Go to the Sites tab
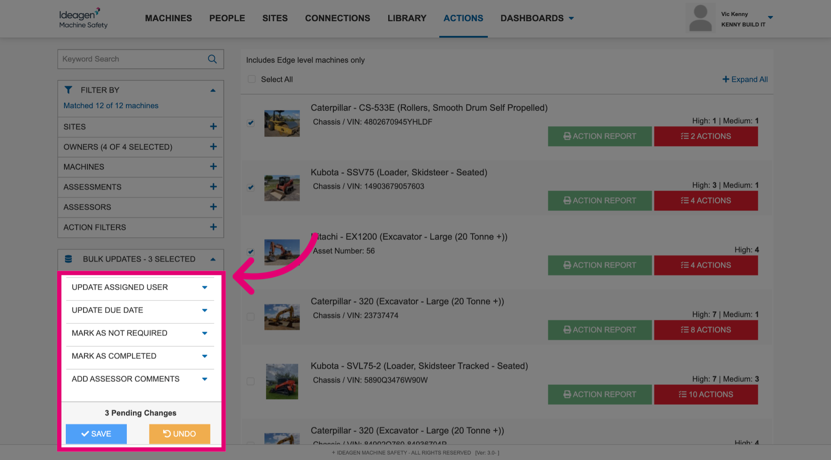831x460 pixels. [x=275, y=18]
